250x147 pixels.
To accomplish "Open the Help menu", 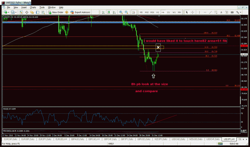I will (x=61, y=8).
